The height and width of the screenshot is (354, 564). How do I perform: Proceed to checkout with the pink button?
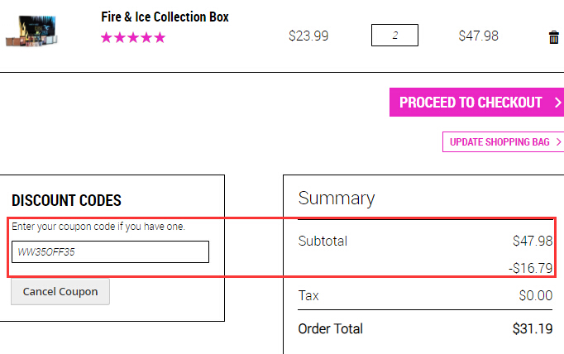476,103
